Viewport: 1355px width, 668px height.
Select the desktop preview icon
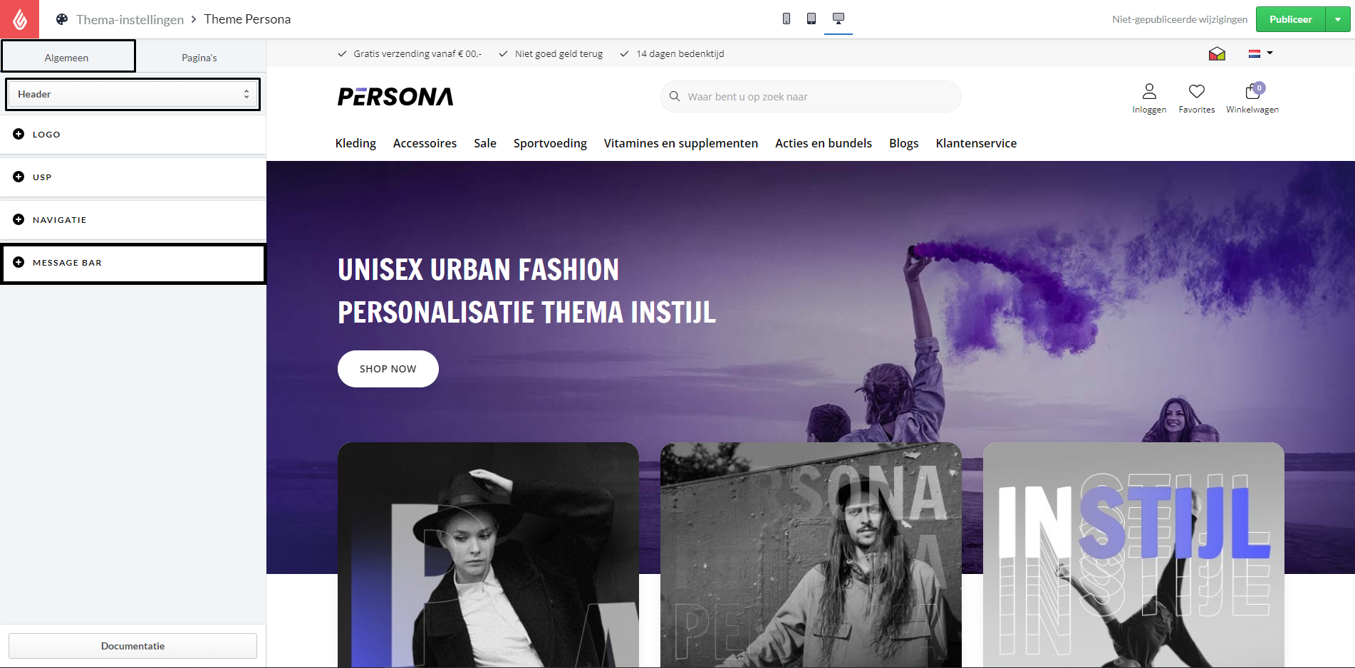(x=839, y=19)
